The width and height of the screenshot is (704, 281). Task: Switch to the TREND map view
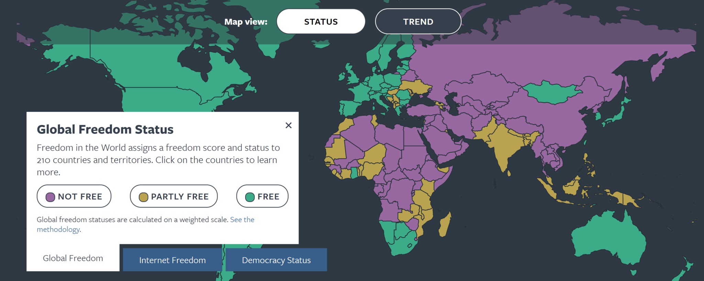pyautogui.click(x=418, y=21)
